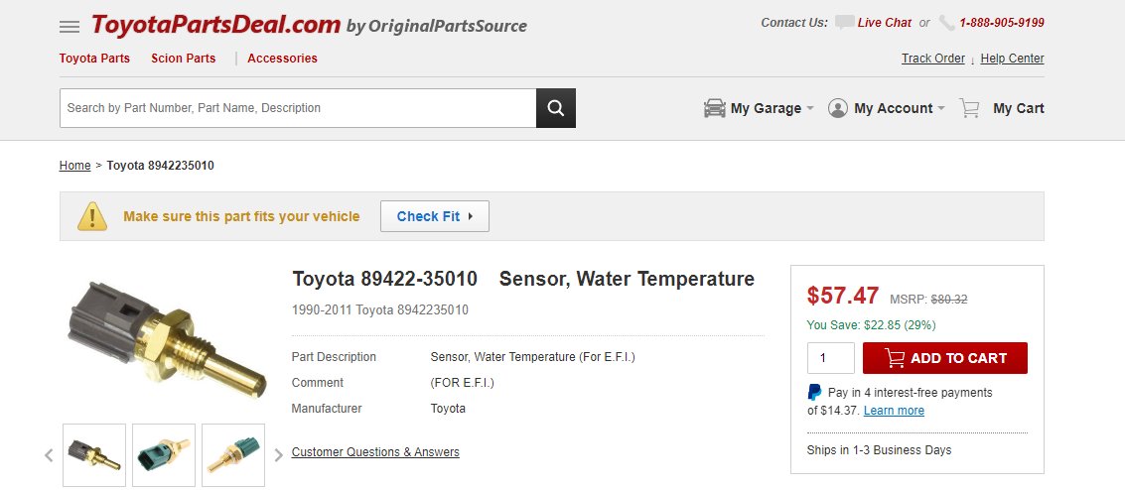
Task: Click the phone handset icon
Action: 947,23
